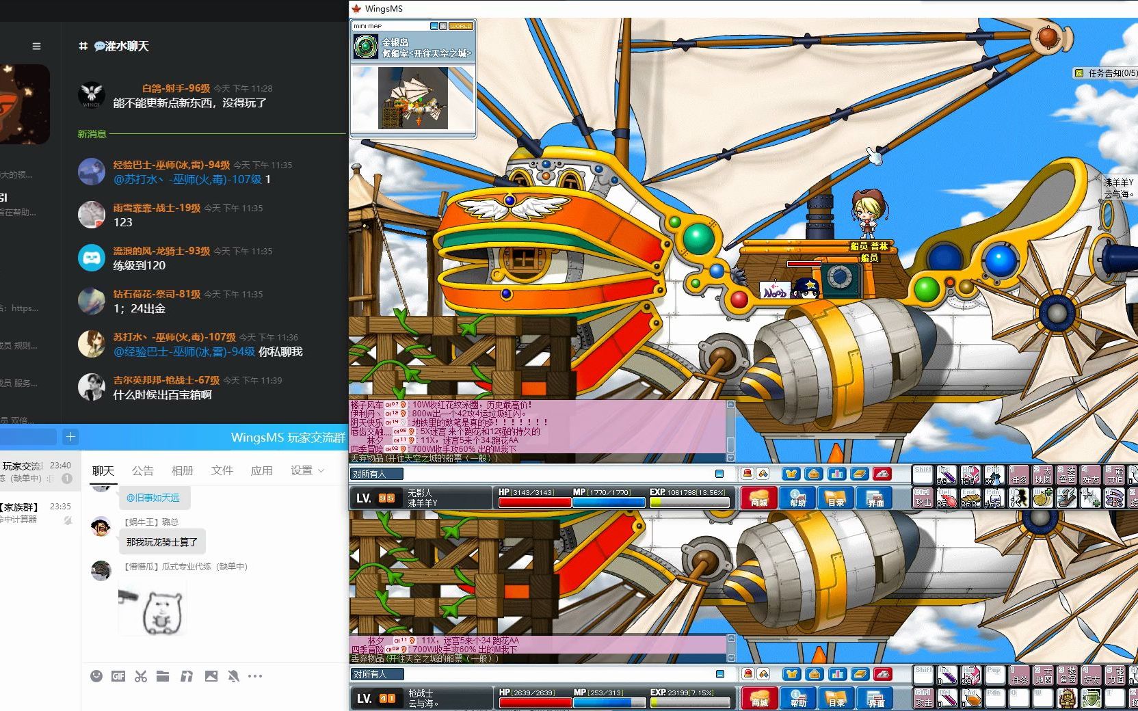
Task: Click the red siren icon in level 95 window
Action: coord(747,474)
